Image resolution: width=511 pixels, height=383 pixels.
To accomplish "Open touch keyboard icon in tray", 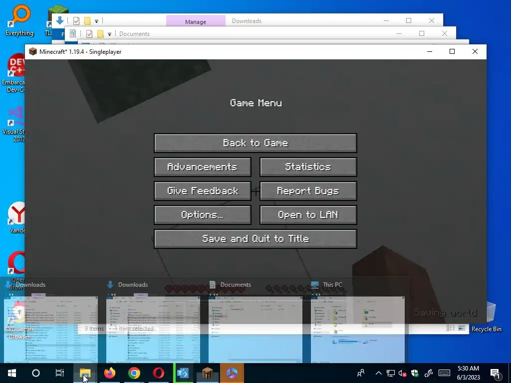I will click(444, 373).
